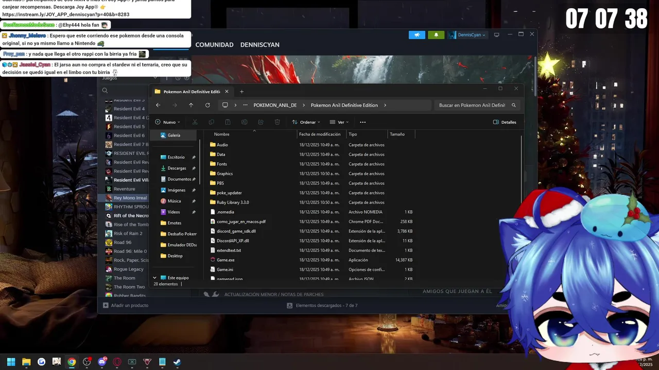Open Steam downloads: Elementos descargados status
Screen dimensions: 659x370
click(x=322, y=305)
